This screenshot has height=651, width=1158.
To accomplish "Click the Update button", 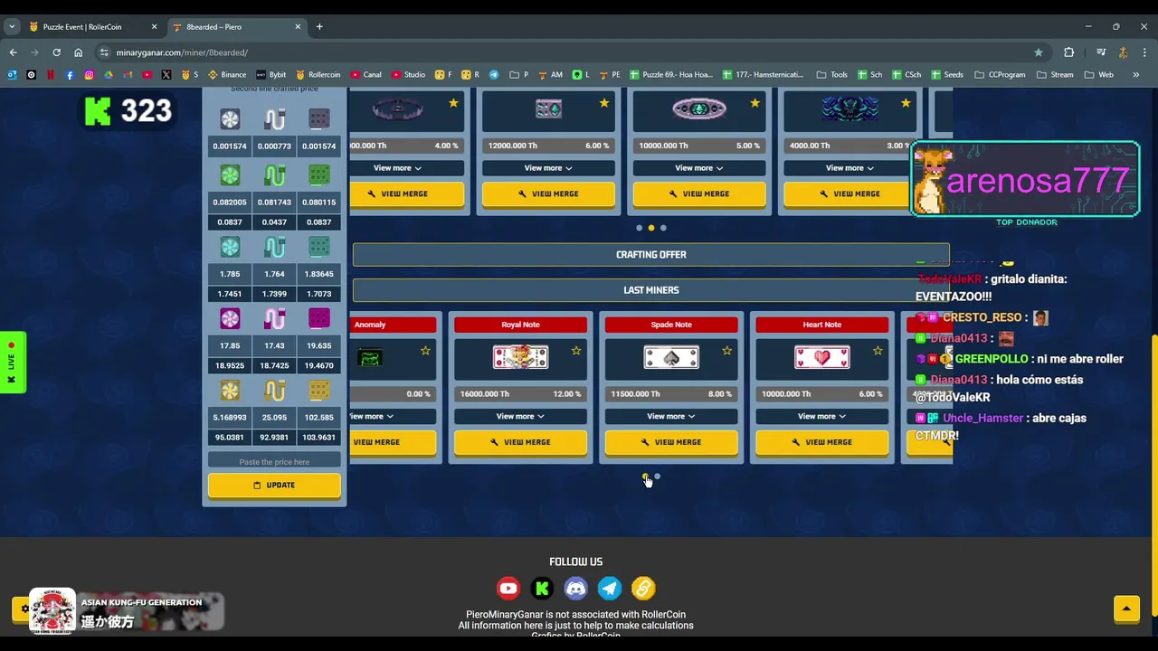I will click(x=274, y=486).
